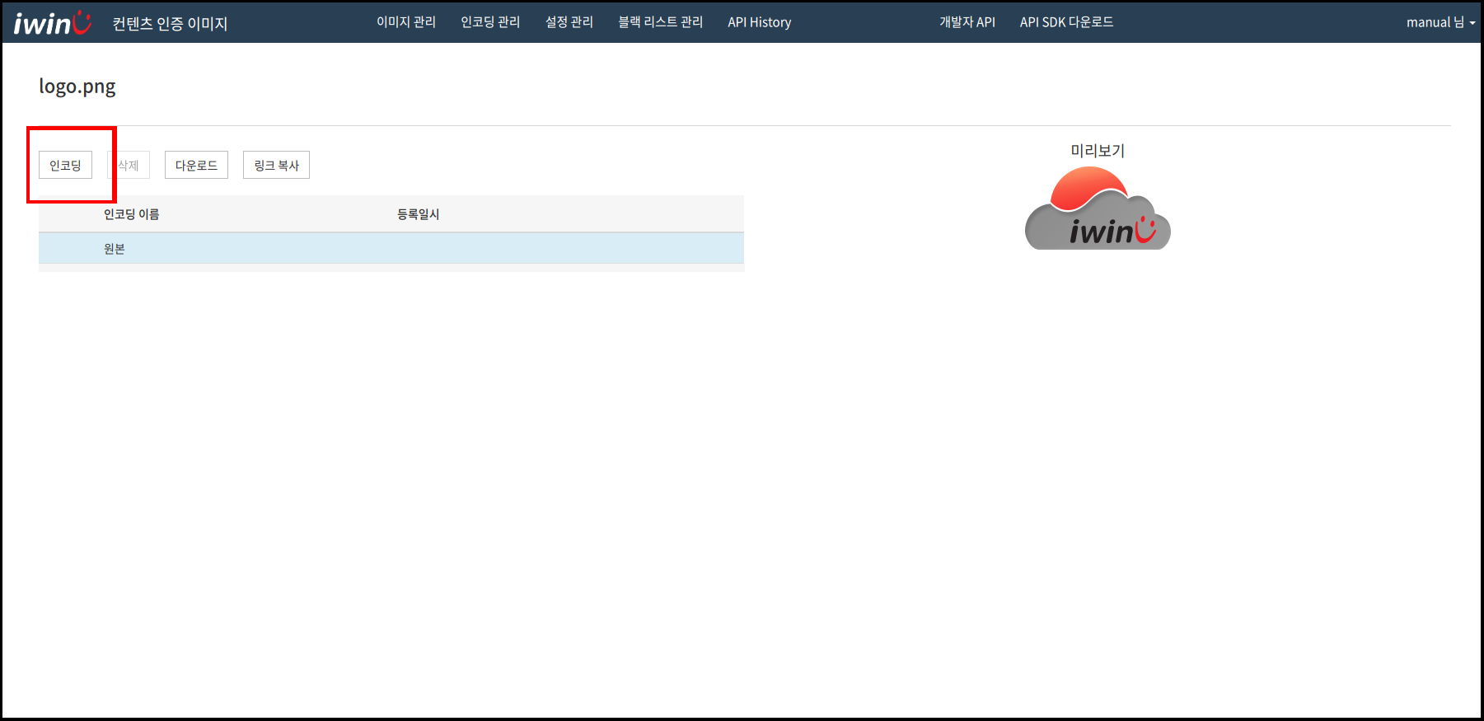Image resolution: width=1484 pixels, height=721 pixels.
Task: Go to 설정 관리 menu
Action: point(569,22)
